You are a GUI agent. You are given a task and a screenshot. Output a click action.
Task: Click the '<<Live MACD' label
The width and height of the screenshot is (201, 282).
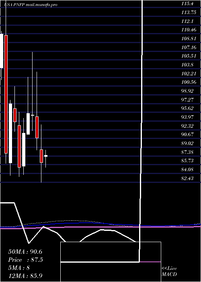click(169, 272)
